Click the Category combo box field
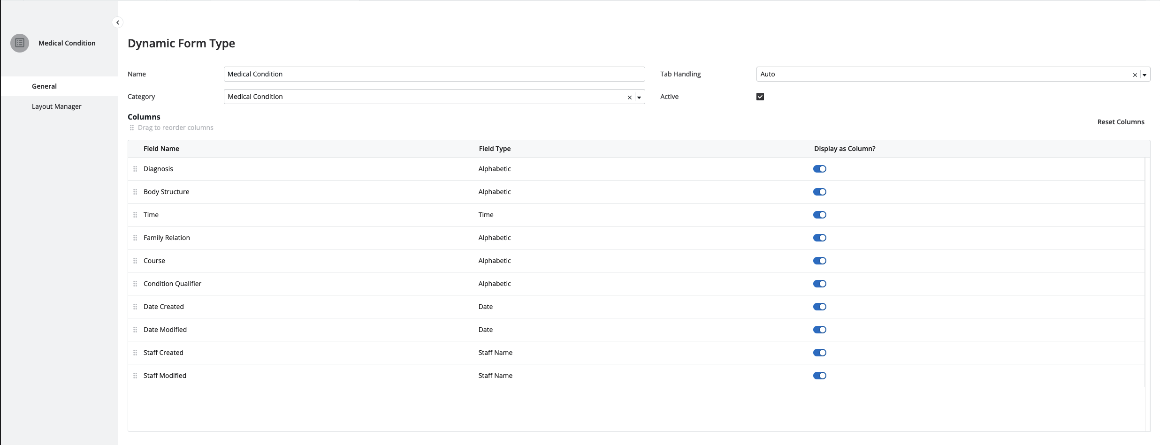Image resolution: width=1160 pixels, height=445 pixels. pyautogui.click(x=434, y=97)
